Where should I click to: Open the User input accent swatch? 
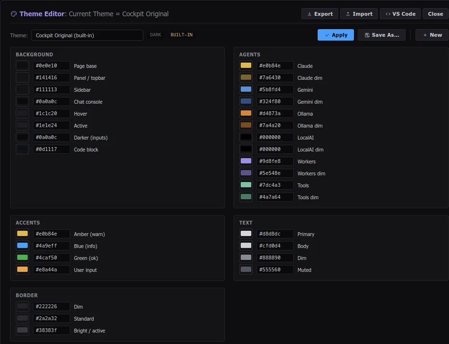coord(22,269)
